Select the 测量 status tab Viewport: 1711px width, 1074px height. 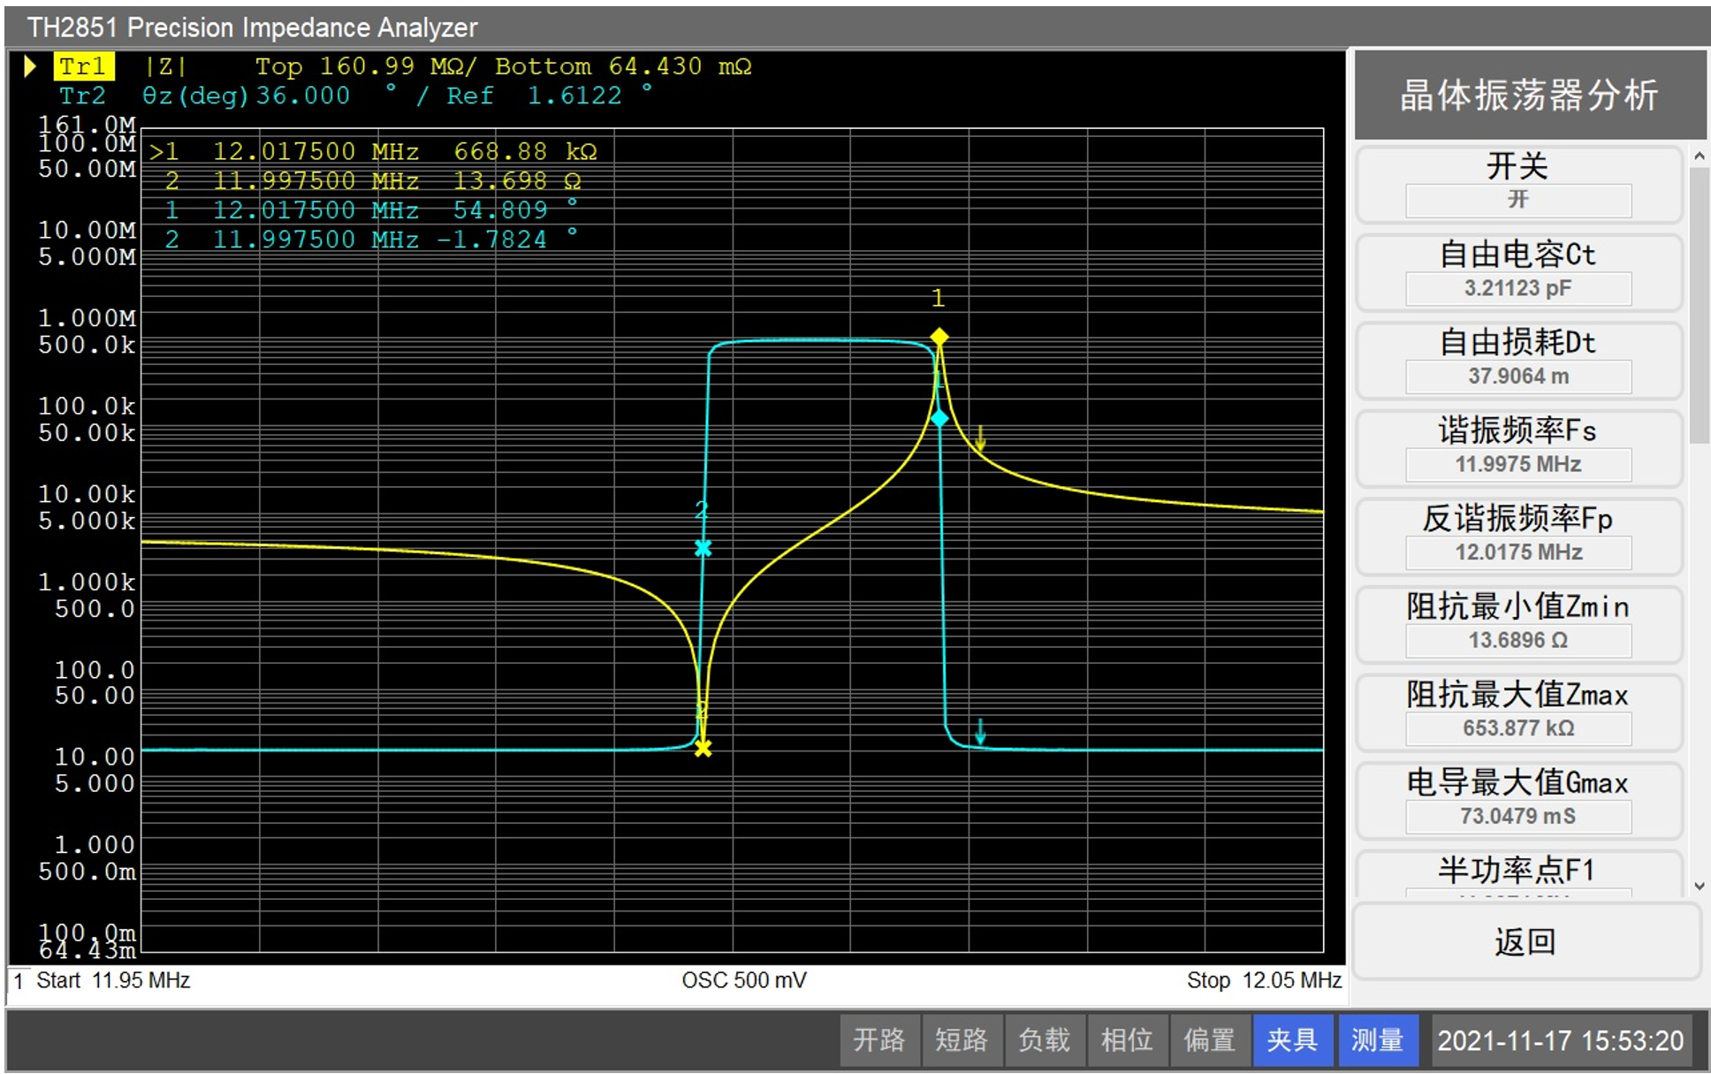pyautogui.click(x=1377, y=1040)
